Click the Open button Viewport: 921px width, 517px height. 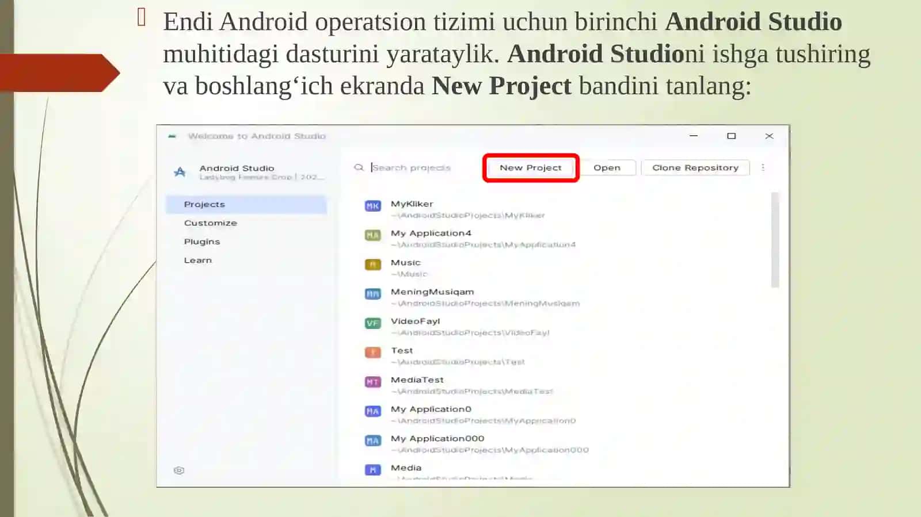607,168
